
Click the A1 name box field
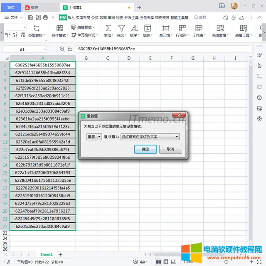point(22,49)
